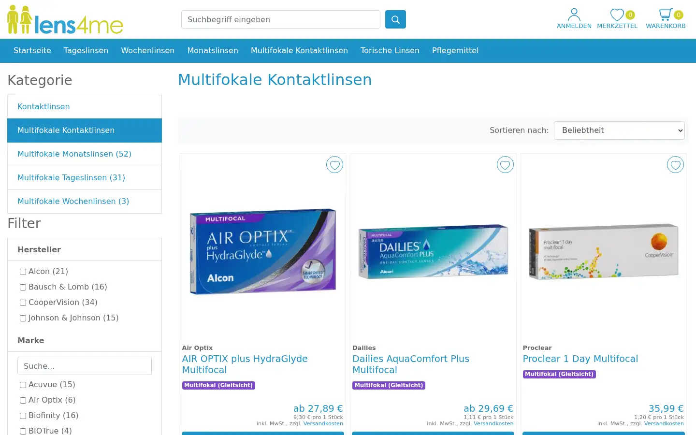Click the Air Optix brand label
This screenshot has width=696, height=435.
(x=197, y=348)
